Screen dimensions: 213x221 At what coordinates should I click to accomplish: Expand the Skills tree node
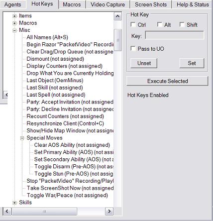[x=14, y=203]
